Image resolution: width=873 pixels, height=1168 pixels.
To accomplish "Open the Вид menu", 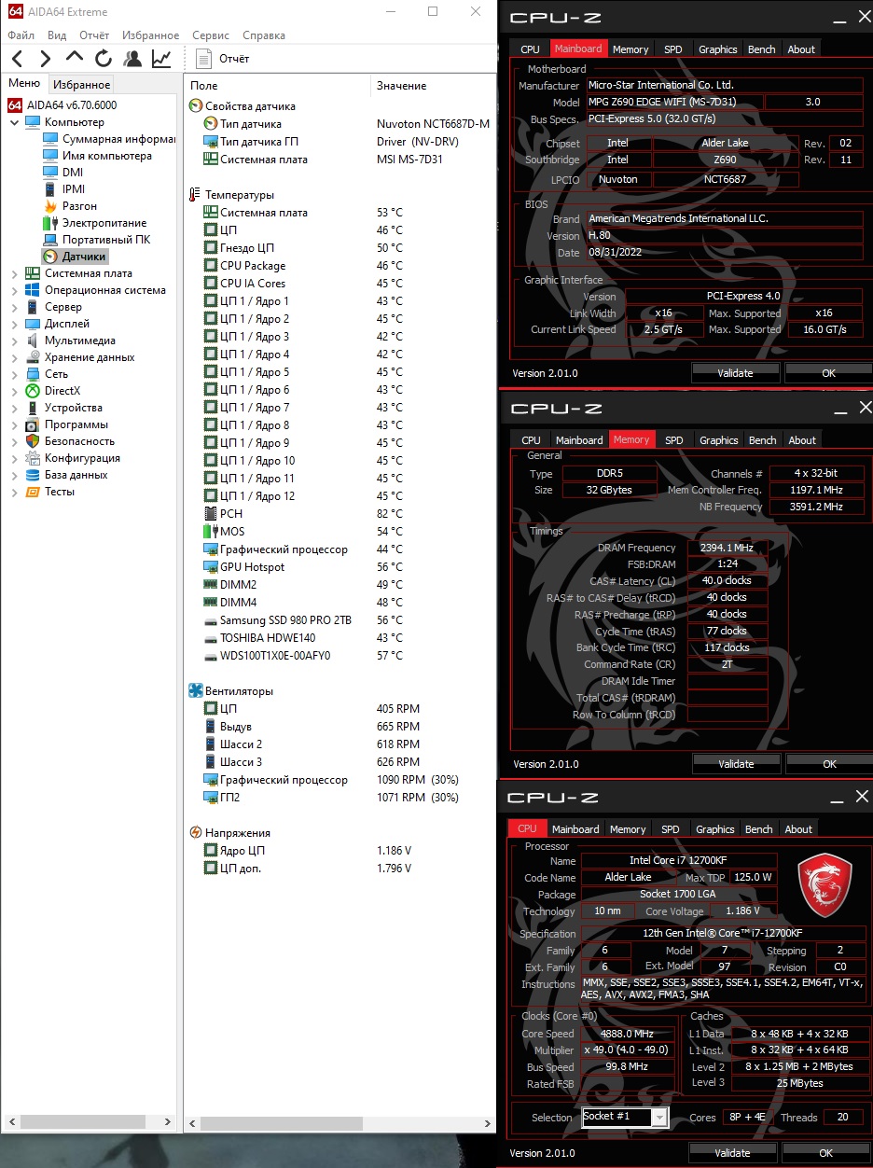I will coord(57,35).
